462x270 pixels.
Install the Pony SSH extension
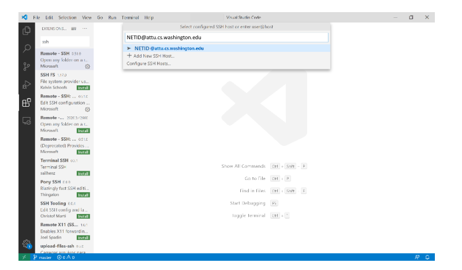click(83, 195)
